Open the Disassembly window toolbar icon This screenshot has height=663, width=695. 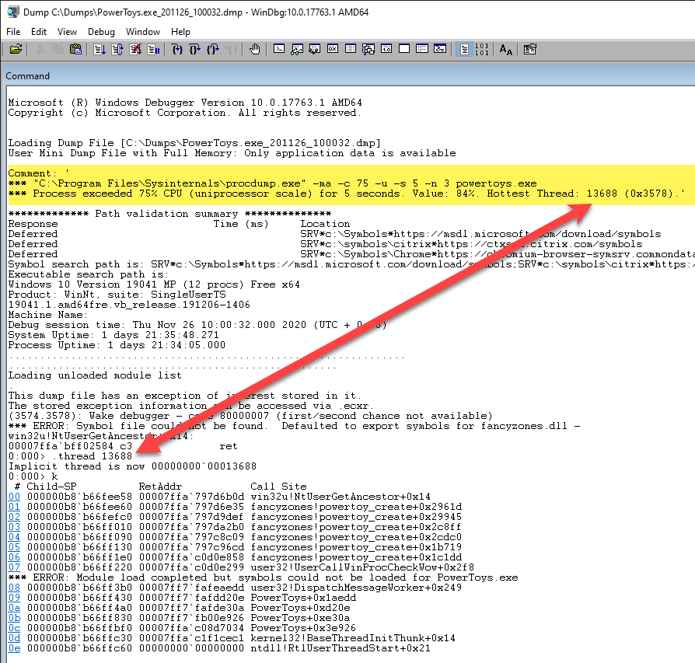point(386,49)
